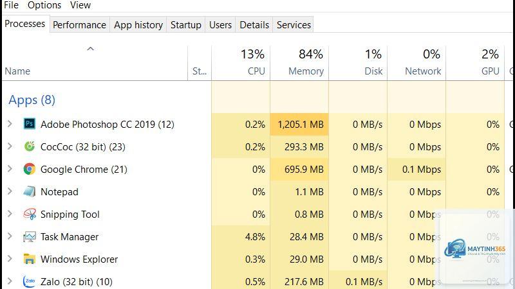The height and width of the screenshot is (289, 515).
Task: Click the 4.8% CPU value
Action: point(255,236)
